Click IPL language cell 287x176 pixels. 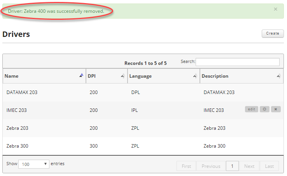(x=135, y=110)
